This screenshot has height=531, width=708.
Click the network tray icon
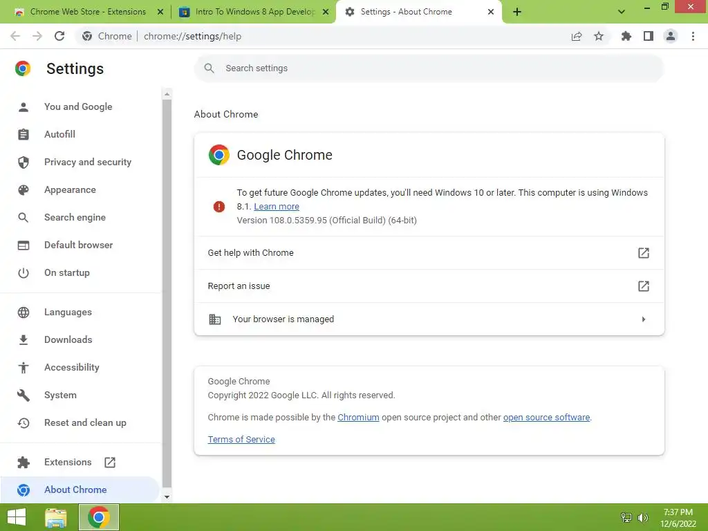(x=626, y=517)
